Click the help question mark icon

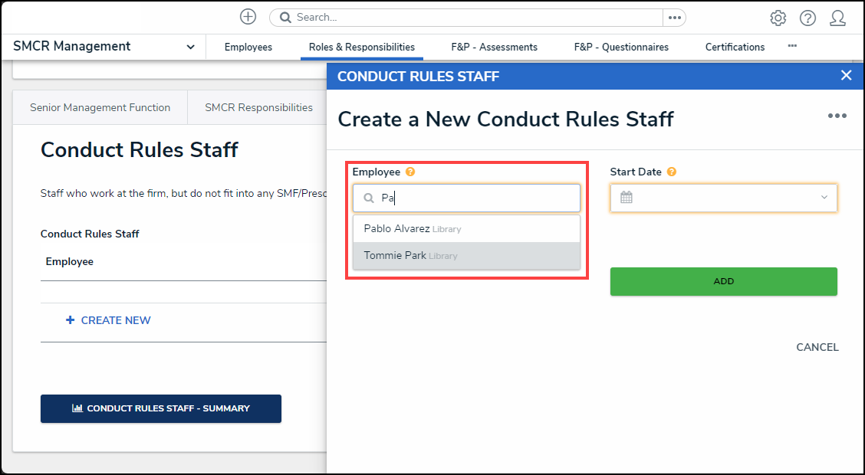click(x=807, y=18)
